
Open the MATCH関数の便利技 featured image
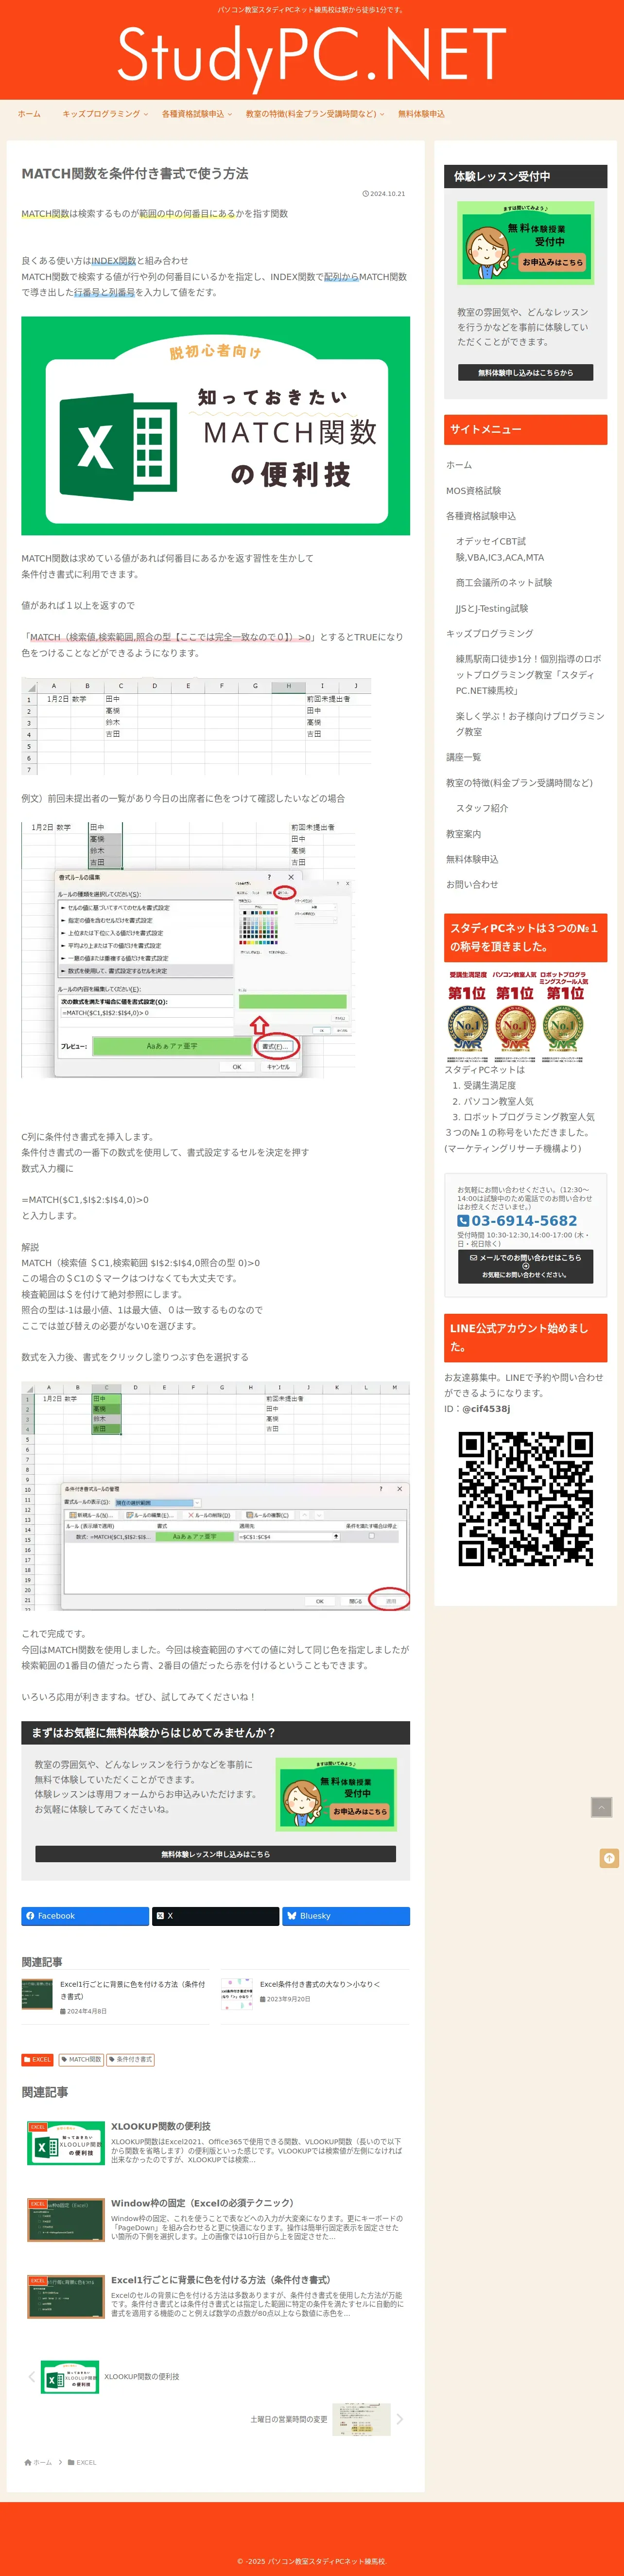pos(215,426)
